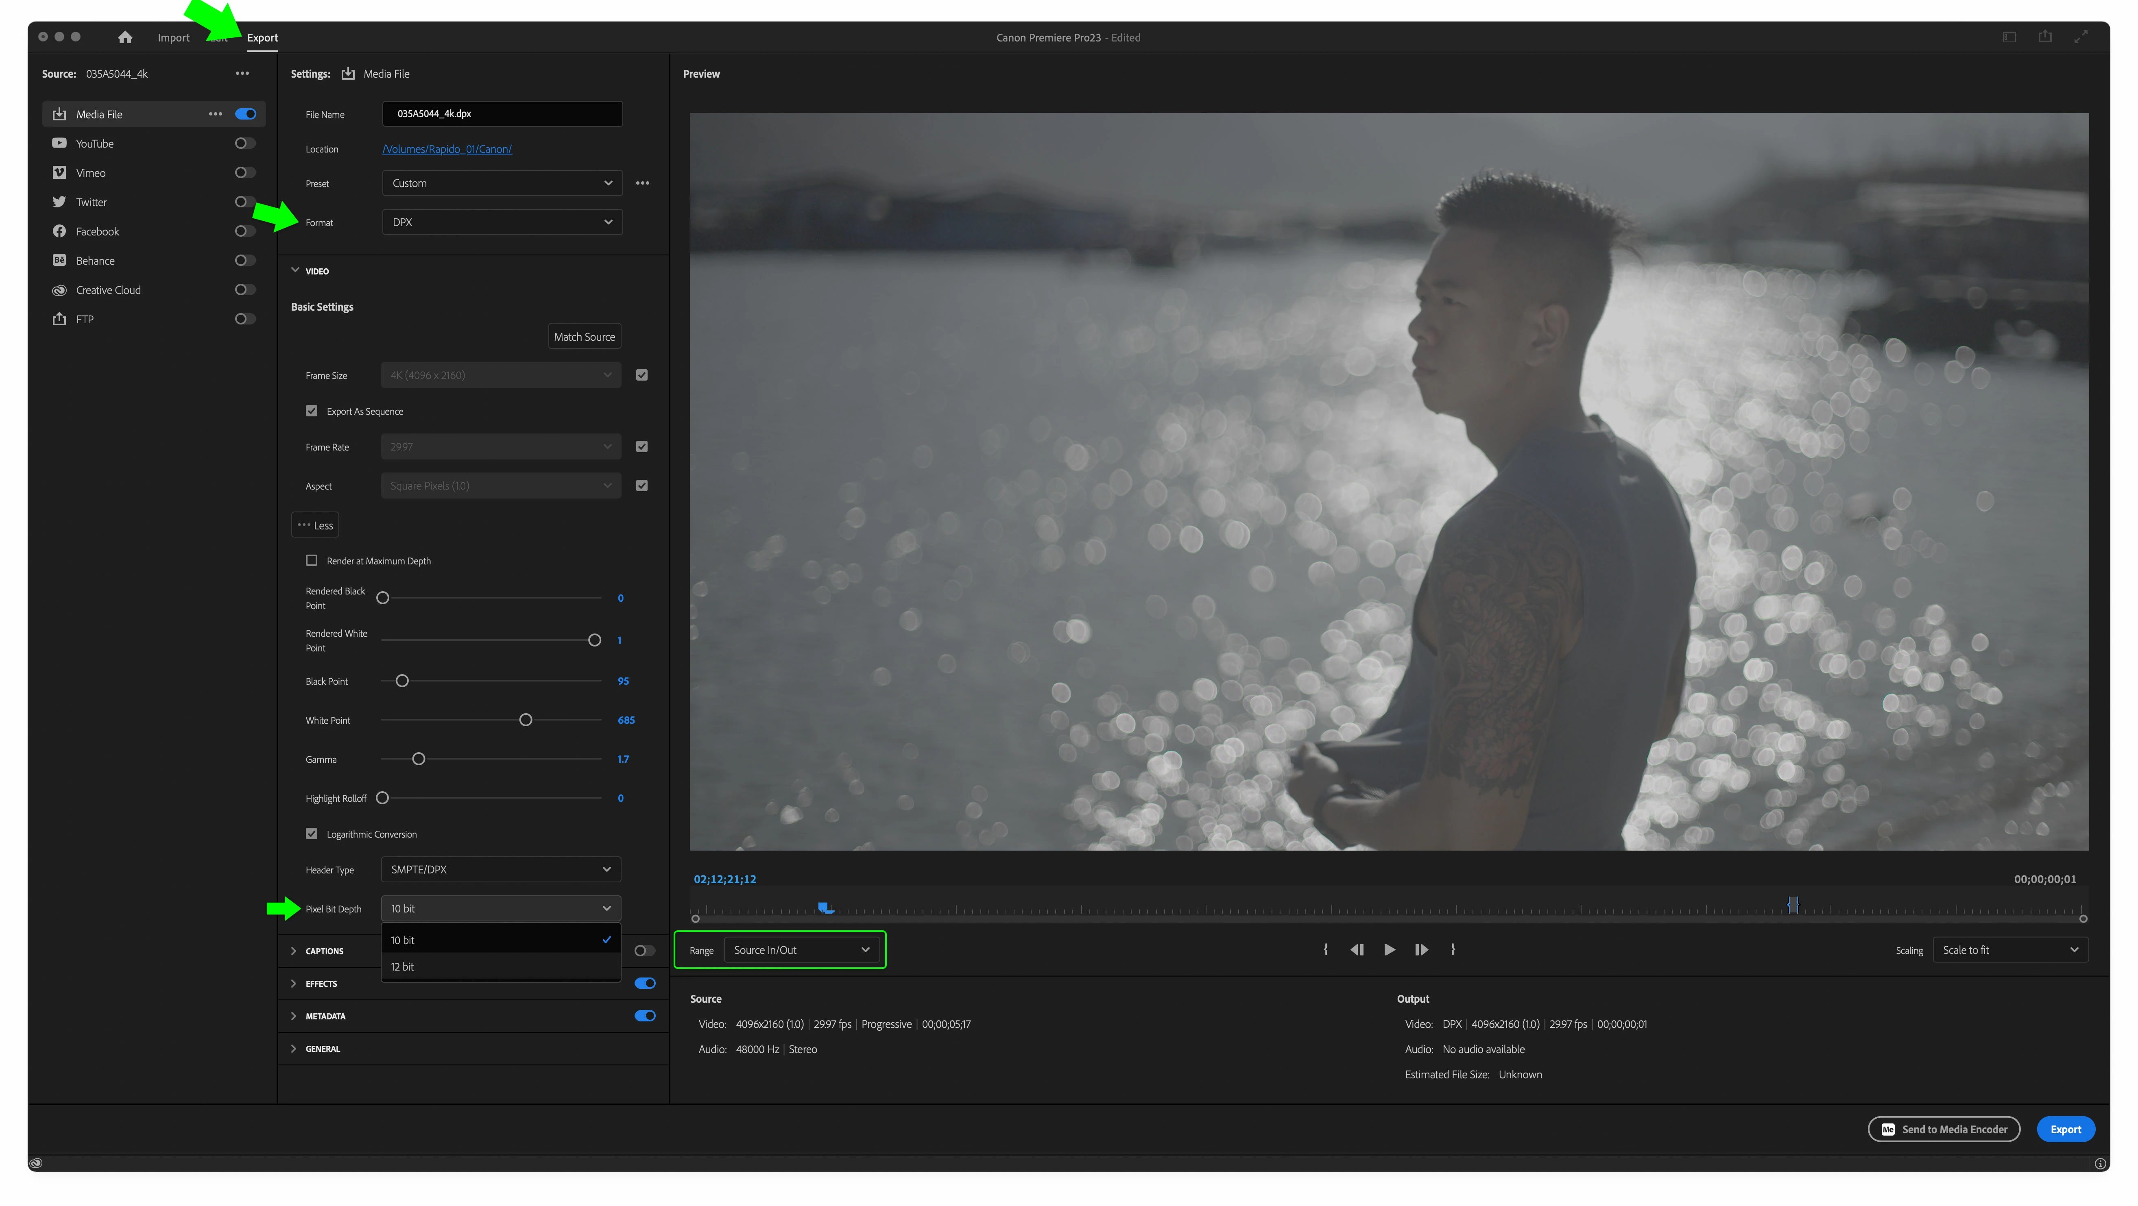This screenshot has width=2138, height=1206.
Task: Expand the Range Source In/Out dropdown
Action: (x=800, y=950)
